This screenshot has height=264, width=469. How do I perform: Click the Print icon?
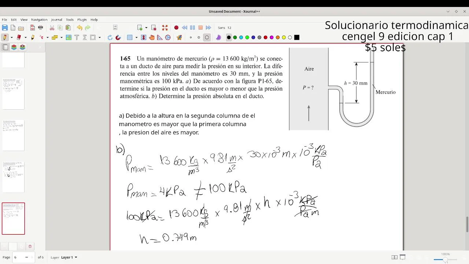pyautogui.click(x=40, y=27)
